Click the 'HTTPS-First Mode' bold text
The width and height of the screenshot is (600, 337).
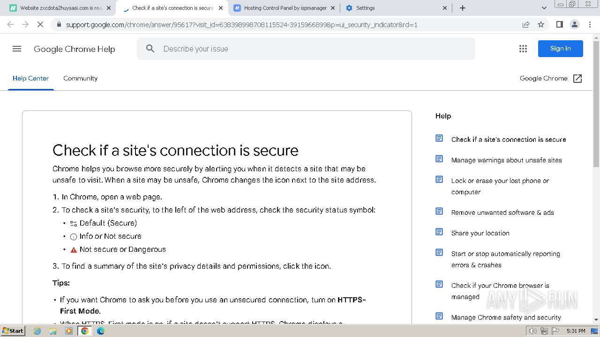pos(213,305)
